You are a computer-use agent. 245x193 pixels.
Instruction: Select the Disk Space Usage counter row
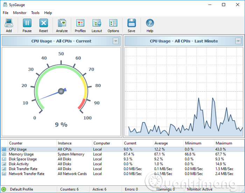pos(23,159)
